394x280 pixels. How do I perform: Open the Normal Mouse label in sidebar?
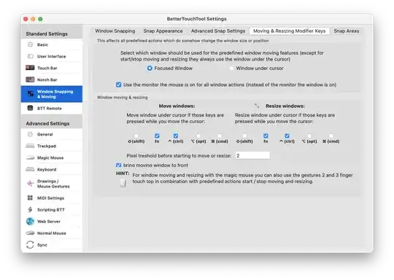(52, 233)
